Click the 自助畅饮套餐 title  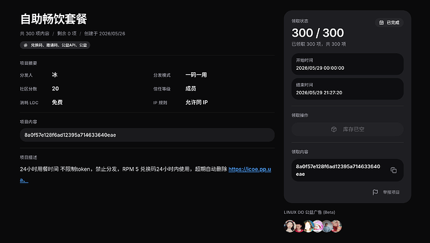[x=54, y=19]
